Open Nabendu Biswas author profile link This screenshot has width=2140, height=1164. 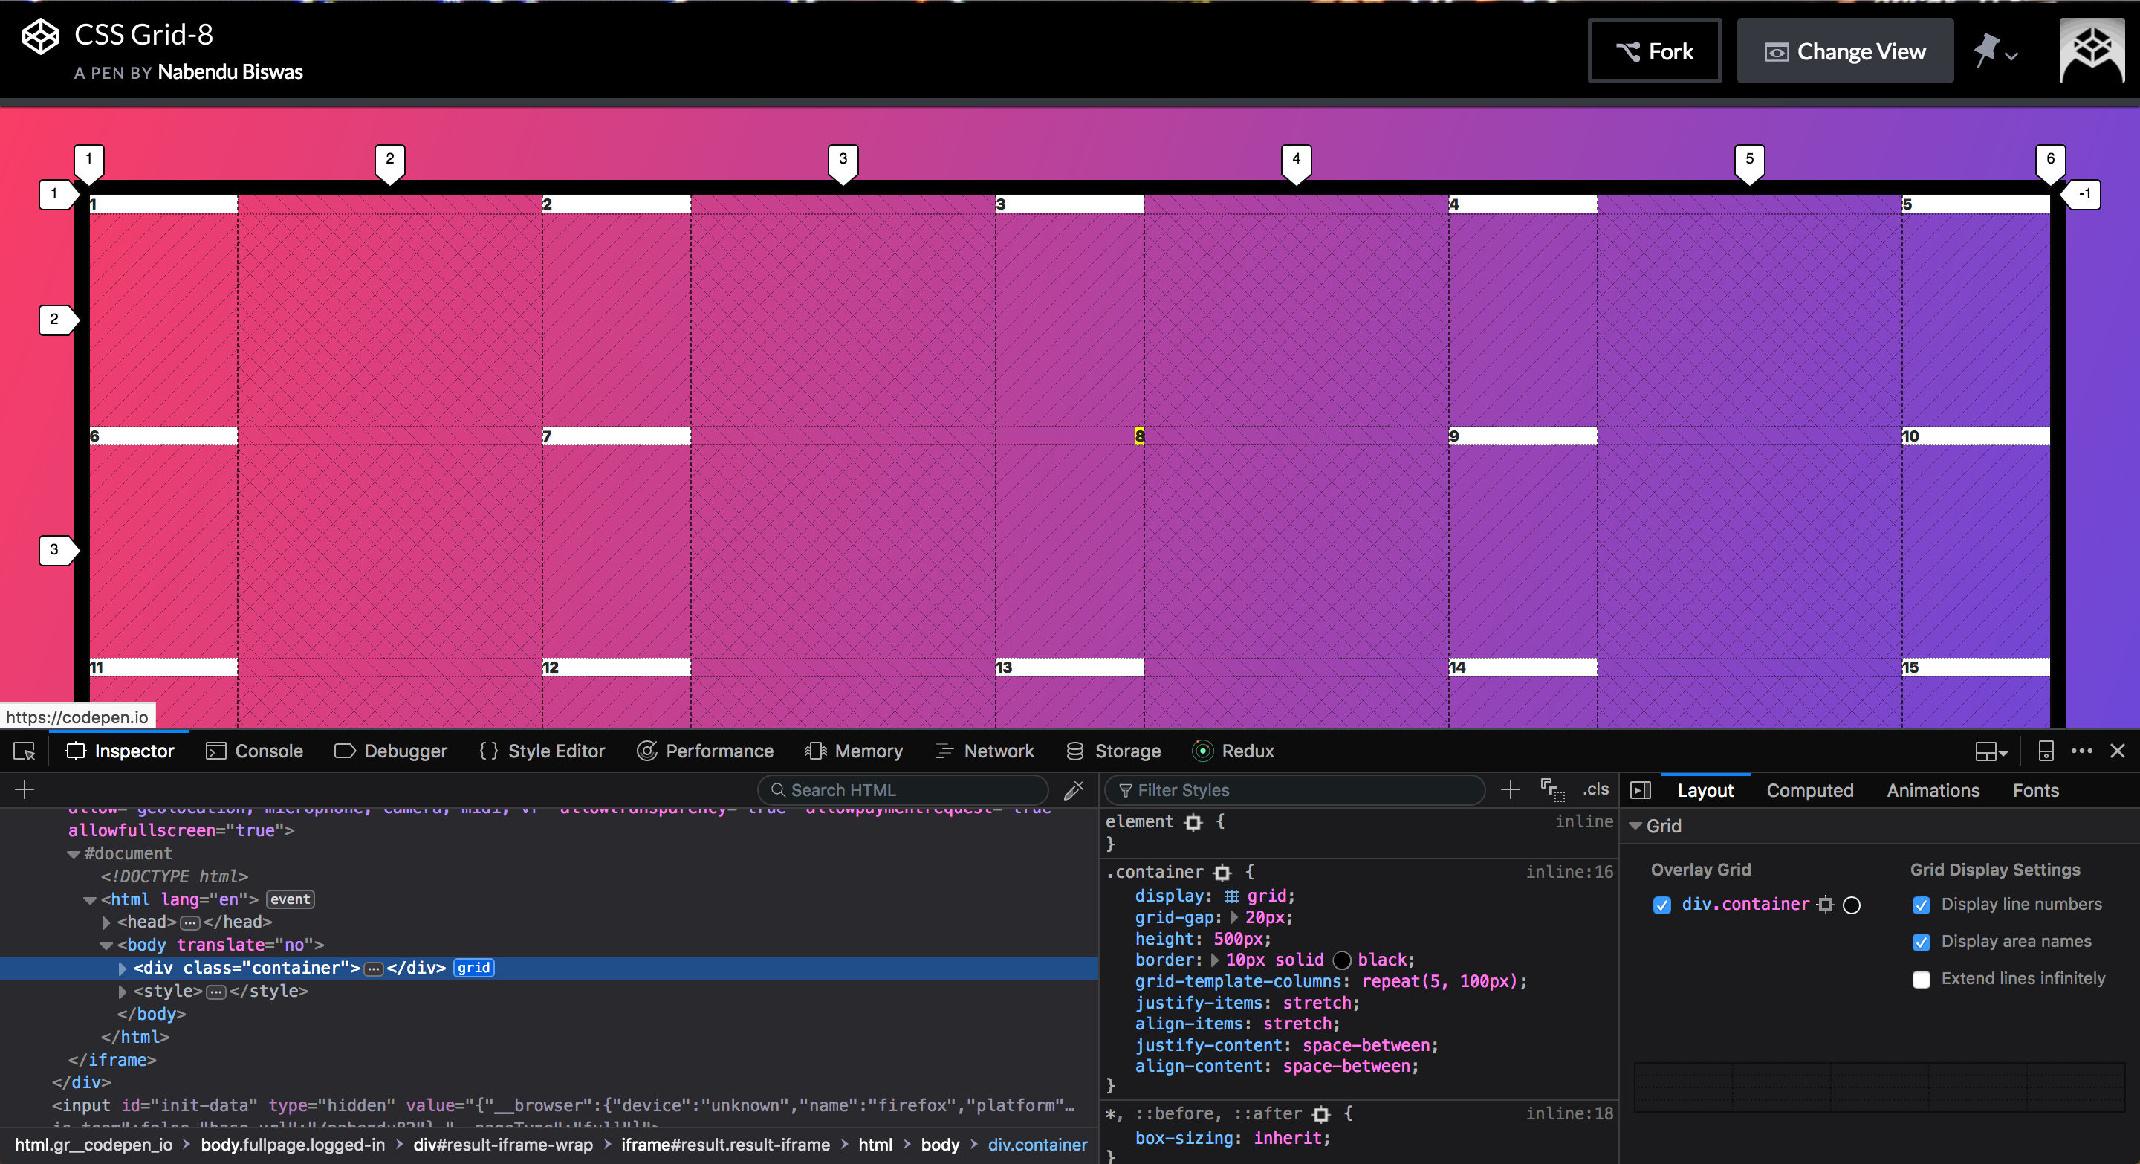230,72
